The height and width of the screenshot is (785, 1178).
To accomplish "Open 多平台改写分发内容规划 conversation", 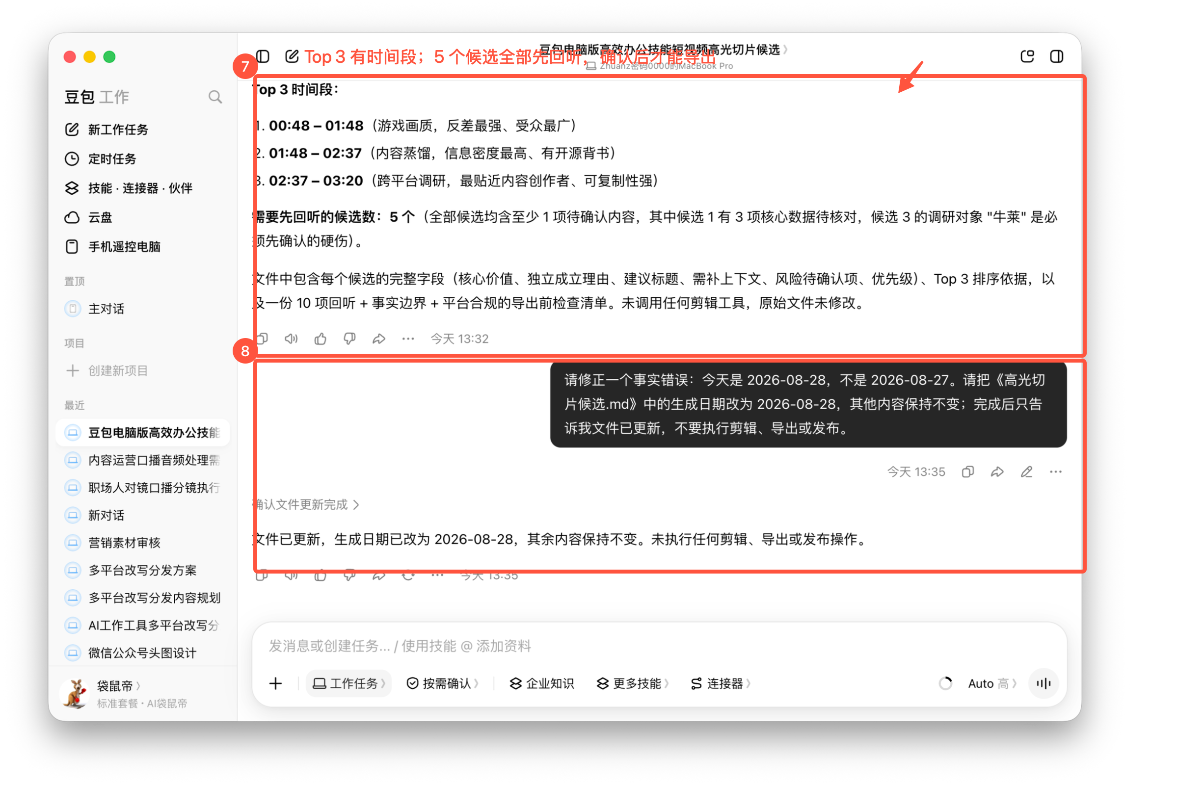I will 143,598.
